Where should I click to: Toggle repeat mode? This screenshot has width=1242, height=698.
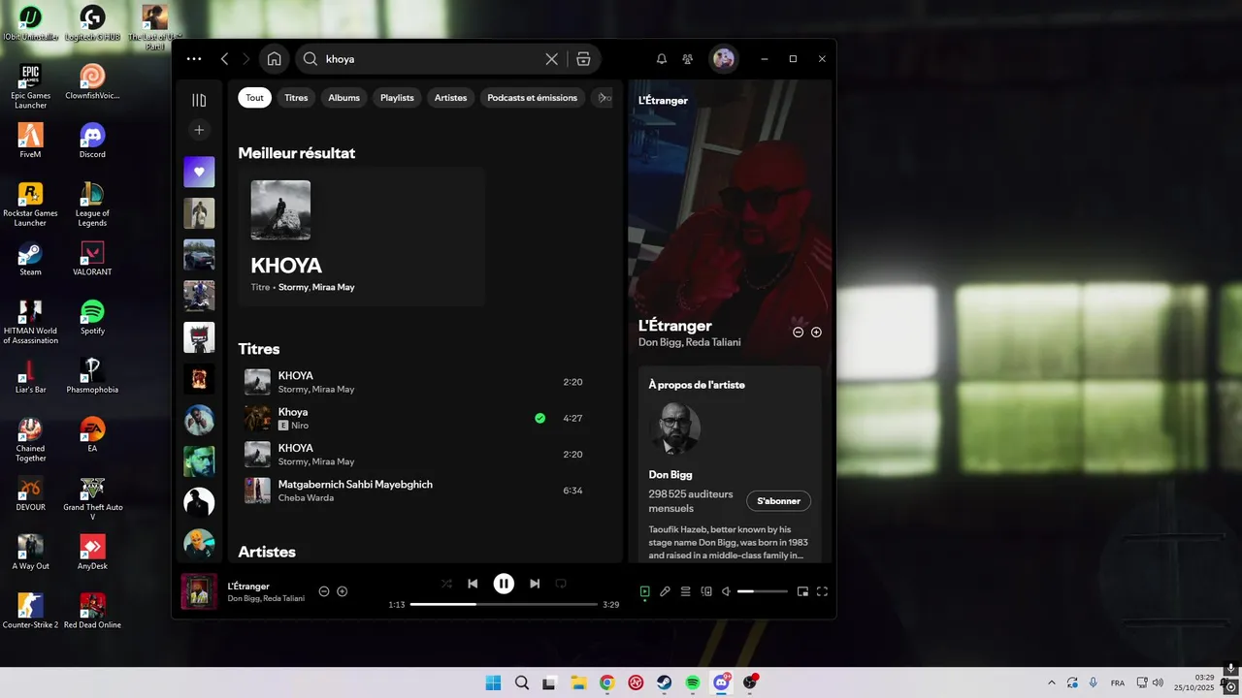click(x=561, y=584)
